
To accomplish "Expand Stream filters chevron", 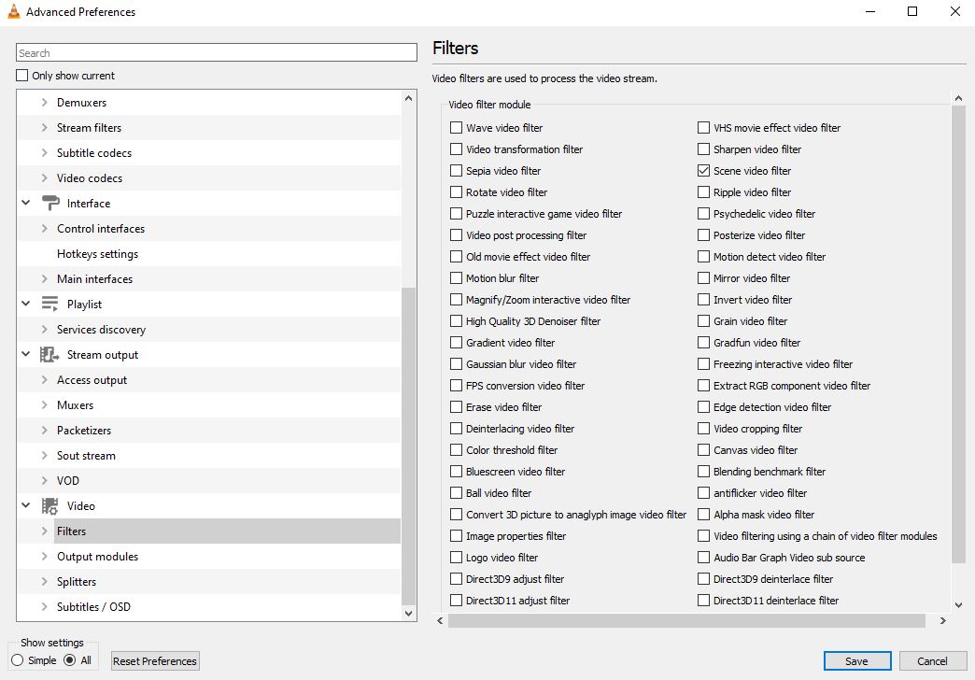I will pos(44,128).
